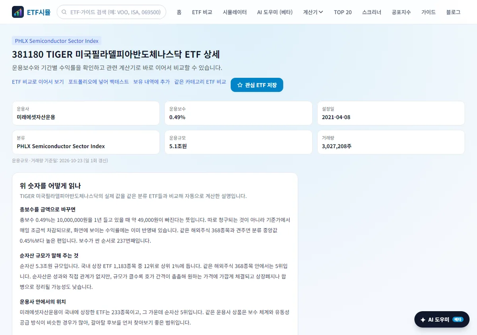Save ETF with 관심 ETF 저장 button
Viewport: 477px width, 335px height.
point(257,85)
